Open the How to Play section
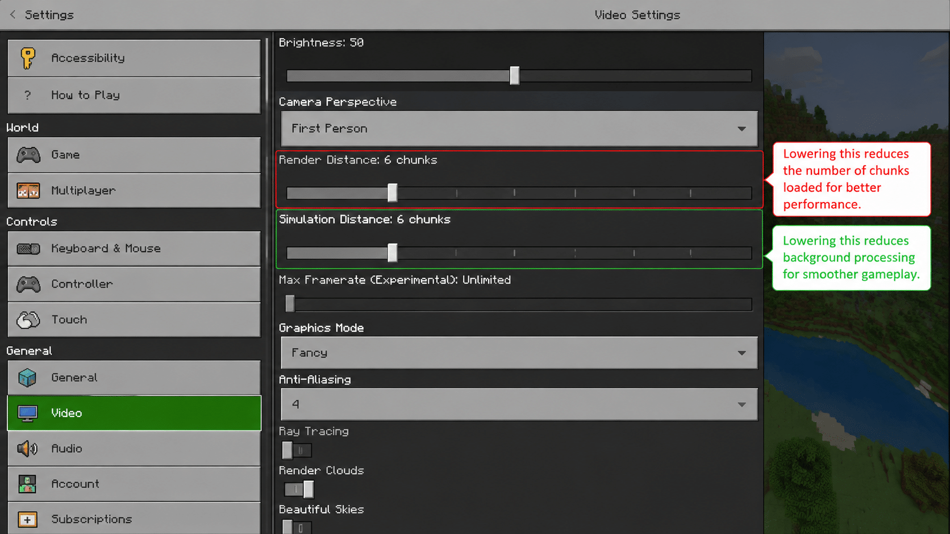 [x=134, y=95]
